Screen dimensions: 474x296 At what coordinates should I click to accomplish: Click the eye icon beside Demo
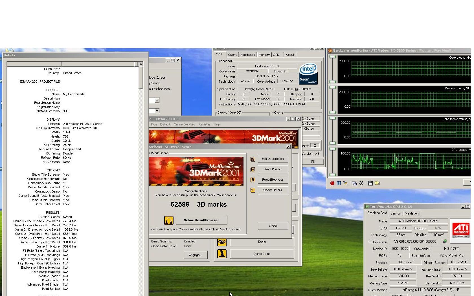[x=222, y=242]
